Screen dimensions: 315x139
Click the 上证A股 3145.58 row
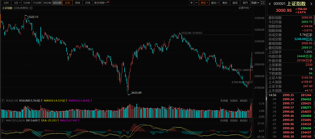291,78
